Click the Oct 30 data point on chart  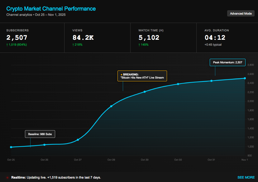(178, 84)
